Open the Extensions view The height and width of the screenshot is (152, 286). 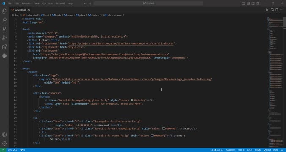click(x=4, y=47)
